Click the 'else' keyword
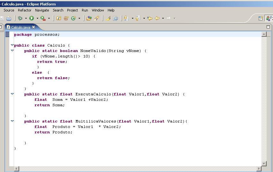Viewport: 273px width, 172px height. point(37,72)
